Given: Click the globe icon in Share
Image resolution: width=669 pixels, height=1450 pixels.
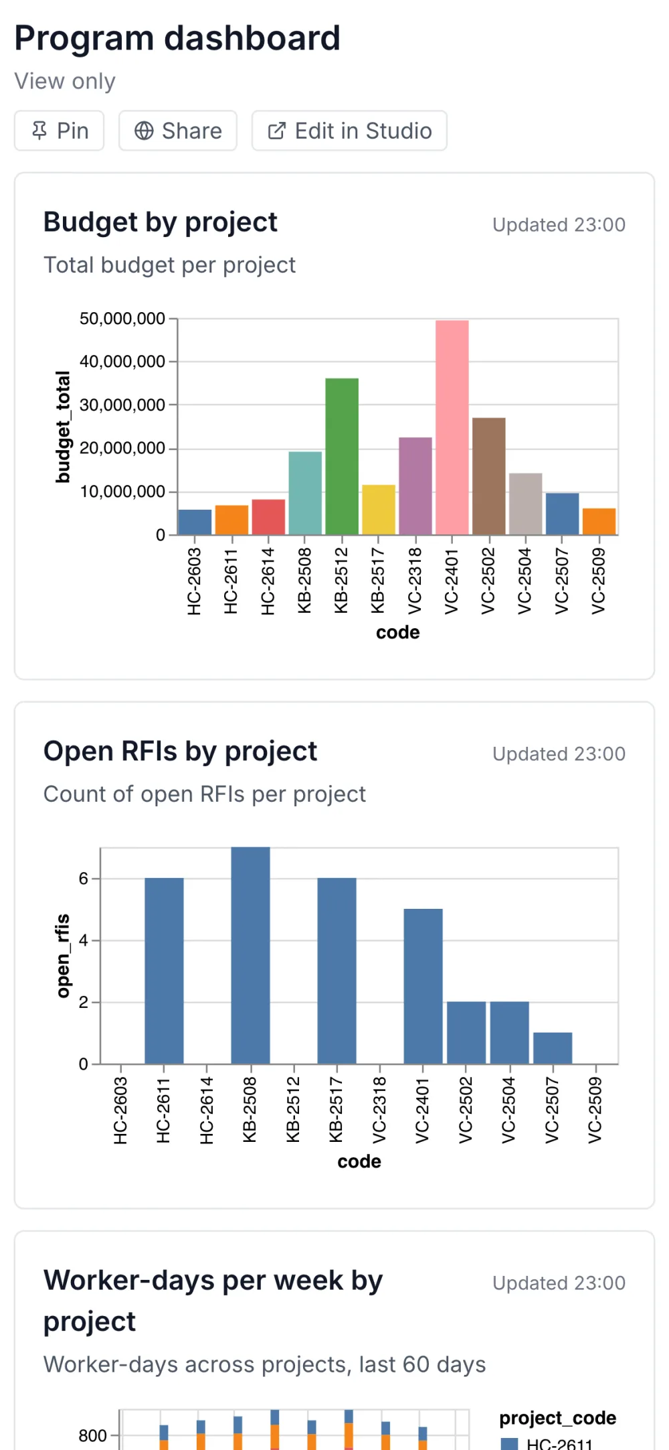Looking at the screenshot, I should [x=144, y=131].
